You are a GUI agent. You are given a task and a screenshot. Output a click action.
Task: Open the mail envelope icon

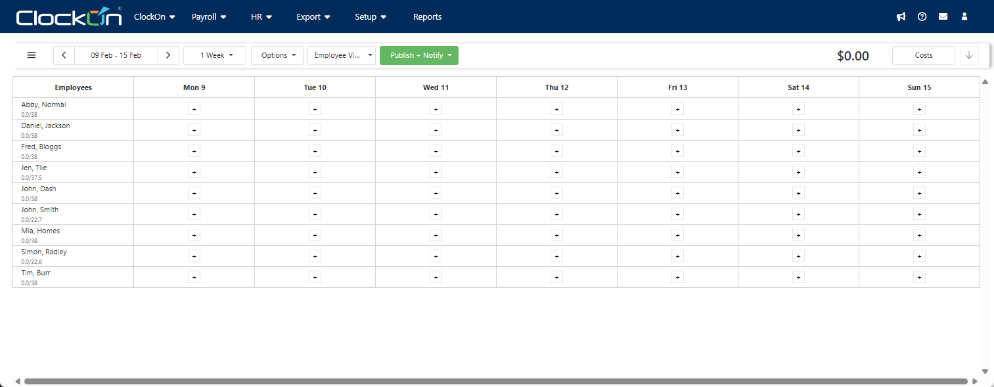point(943,16)
